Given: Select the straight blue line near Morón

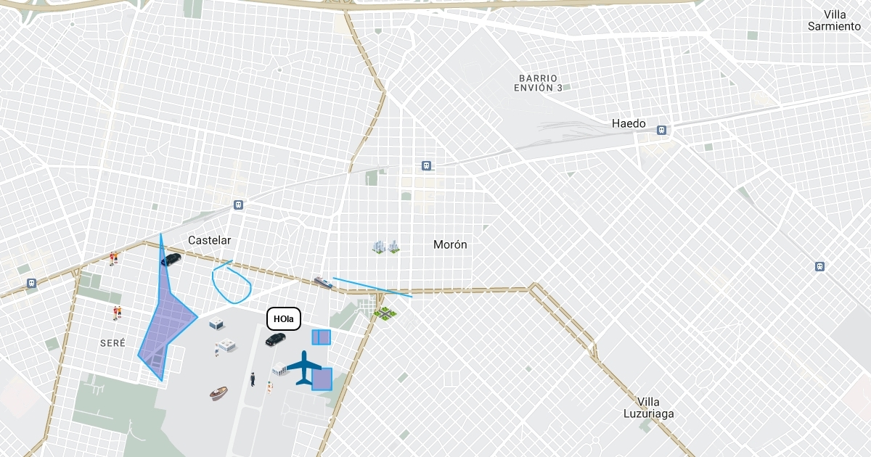Looking at the screenshot, I should tap(372, 287).
